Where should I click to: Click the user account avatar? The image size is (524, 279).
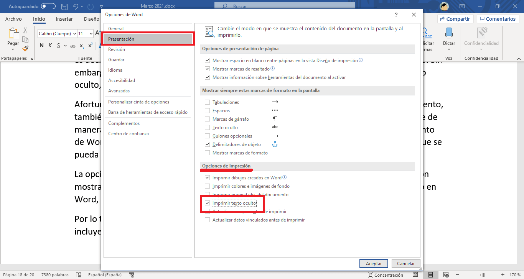click(444, 7)
